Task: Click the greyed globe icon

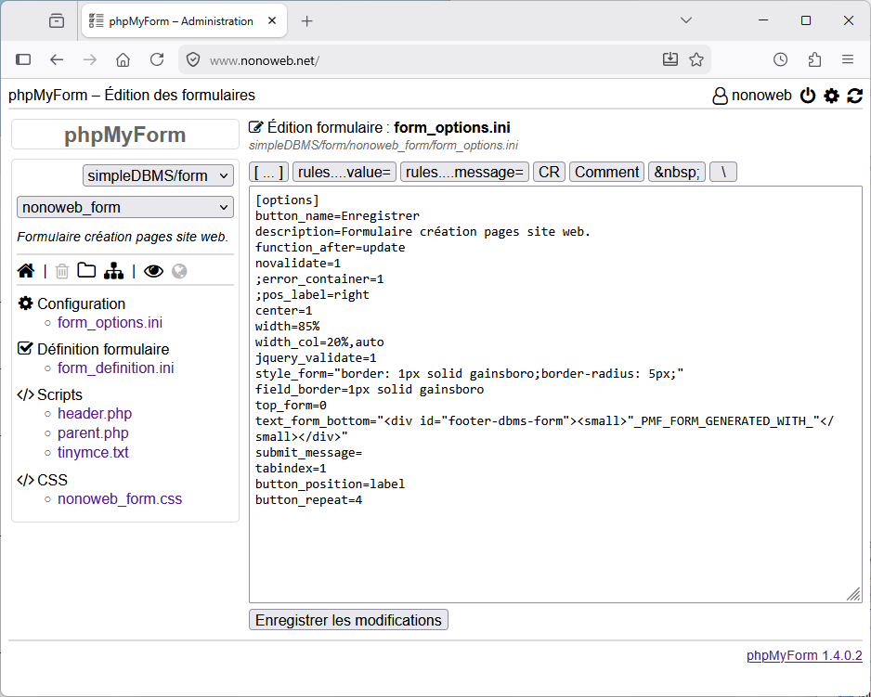Action: pyautogui.click(x=179, y=271)
